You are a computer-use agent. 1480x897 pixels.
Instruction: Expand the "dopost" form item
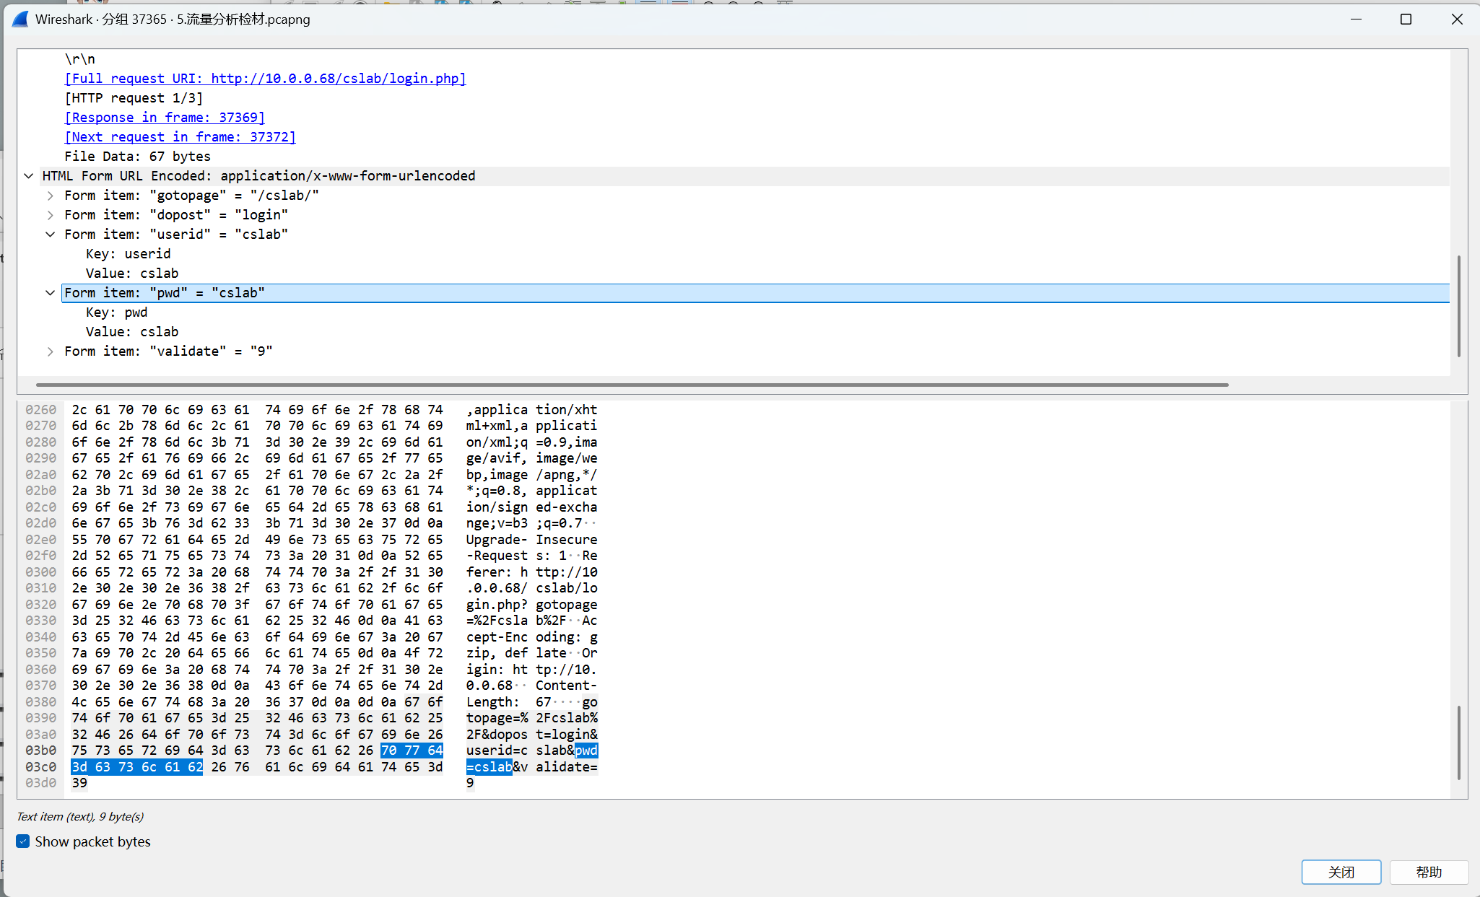[x=50, y=215]
